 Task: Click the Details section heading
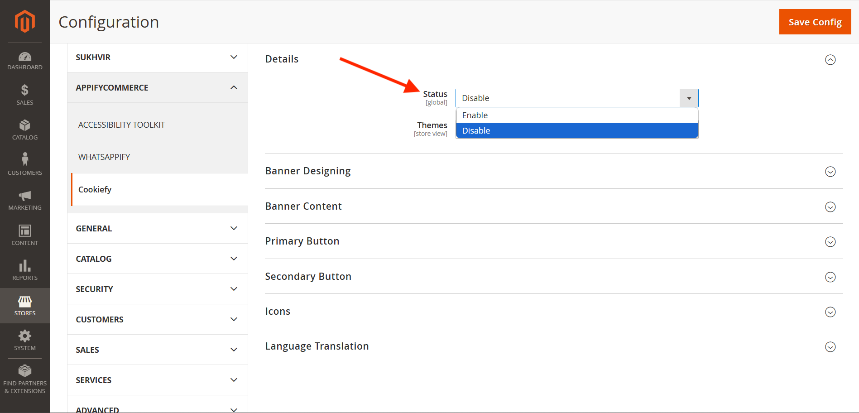click(282, 59)
